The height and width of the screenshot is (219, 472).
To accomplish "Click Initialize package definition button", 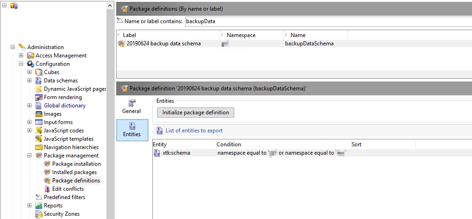I will tap(195, 113).
